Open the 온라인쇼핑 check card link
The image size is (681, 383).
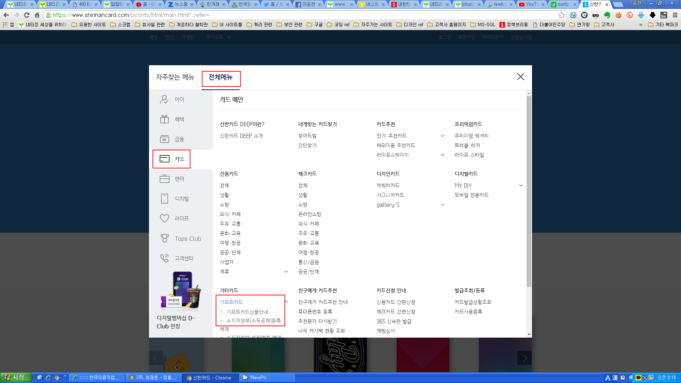[310, 214]
